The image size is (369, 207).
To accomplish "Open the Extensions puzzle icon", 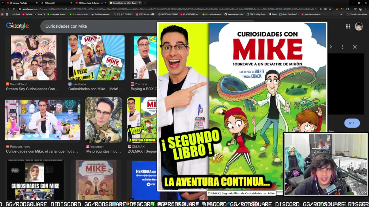I will pos(348,9).
